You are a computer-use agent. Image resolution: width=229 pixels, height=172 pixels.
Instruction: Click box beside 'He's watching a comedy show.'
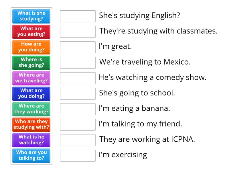click(78, 78)
